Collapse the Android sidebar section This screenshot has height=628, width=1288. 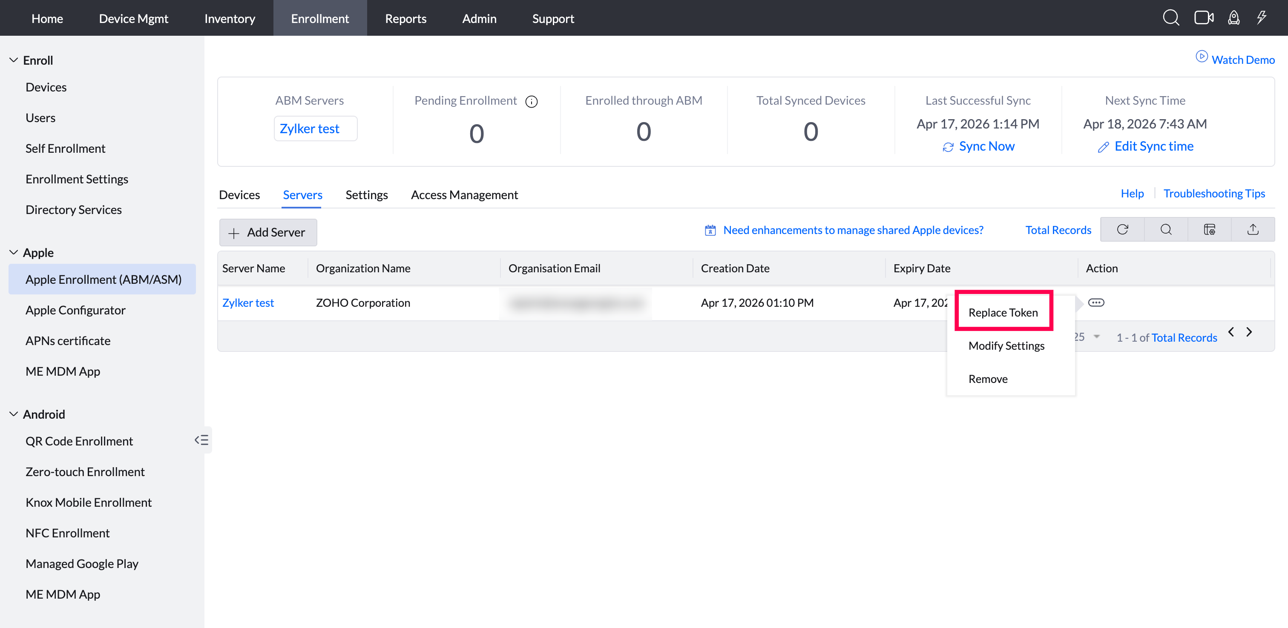point(14,414)
